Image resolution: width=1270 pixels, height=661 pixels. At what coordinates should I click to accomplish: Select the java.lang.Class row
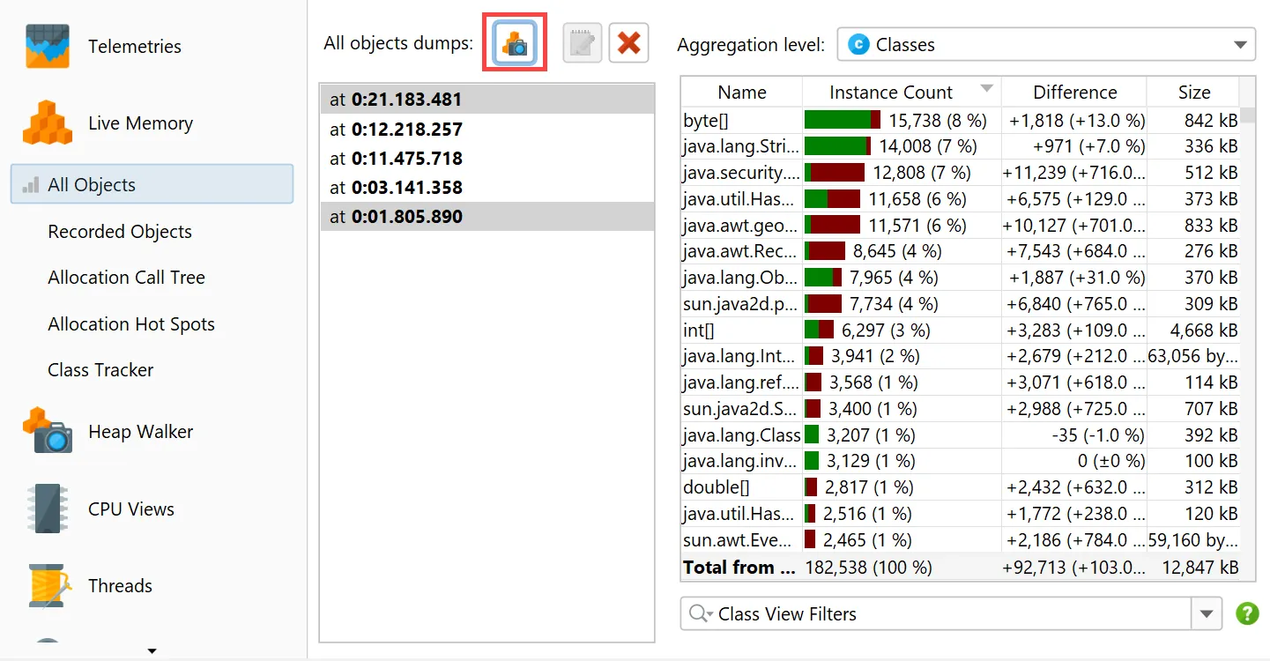click(x=960, y=435)
